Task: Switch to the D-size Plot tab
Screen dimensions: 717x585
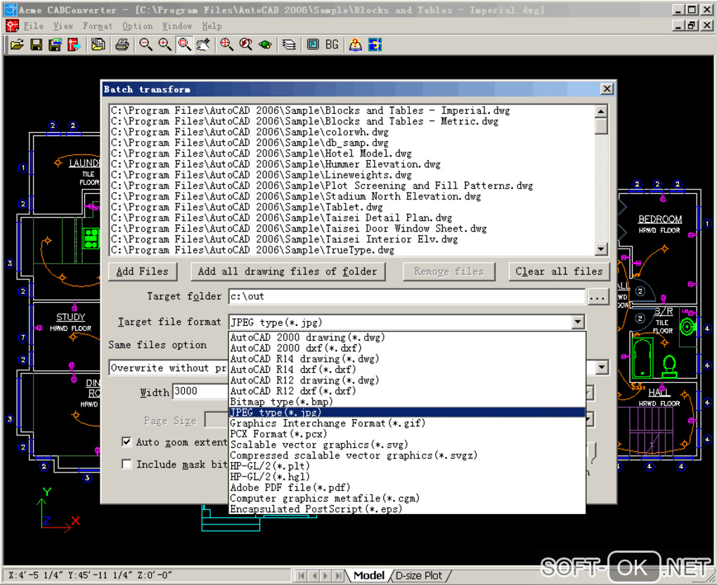Action: point(418,575)
